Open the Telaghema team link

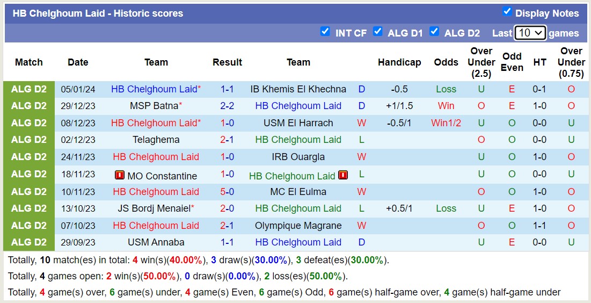click(156, 140)
